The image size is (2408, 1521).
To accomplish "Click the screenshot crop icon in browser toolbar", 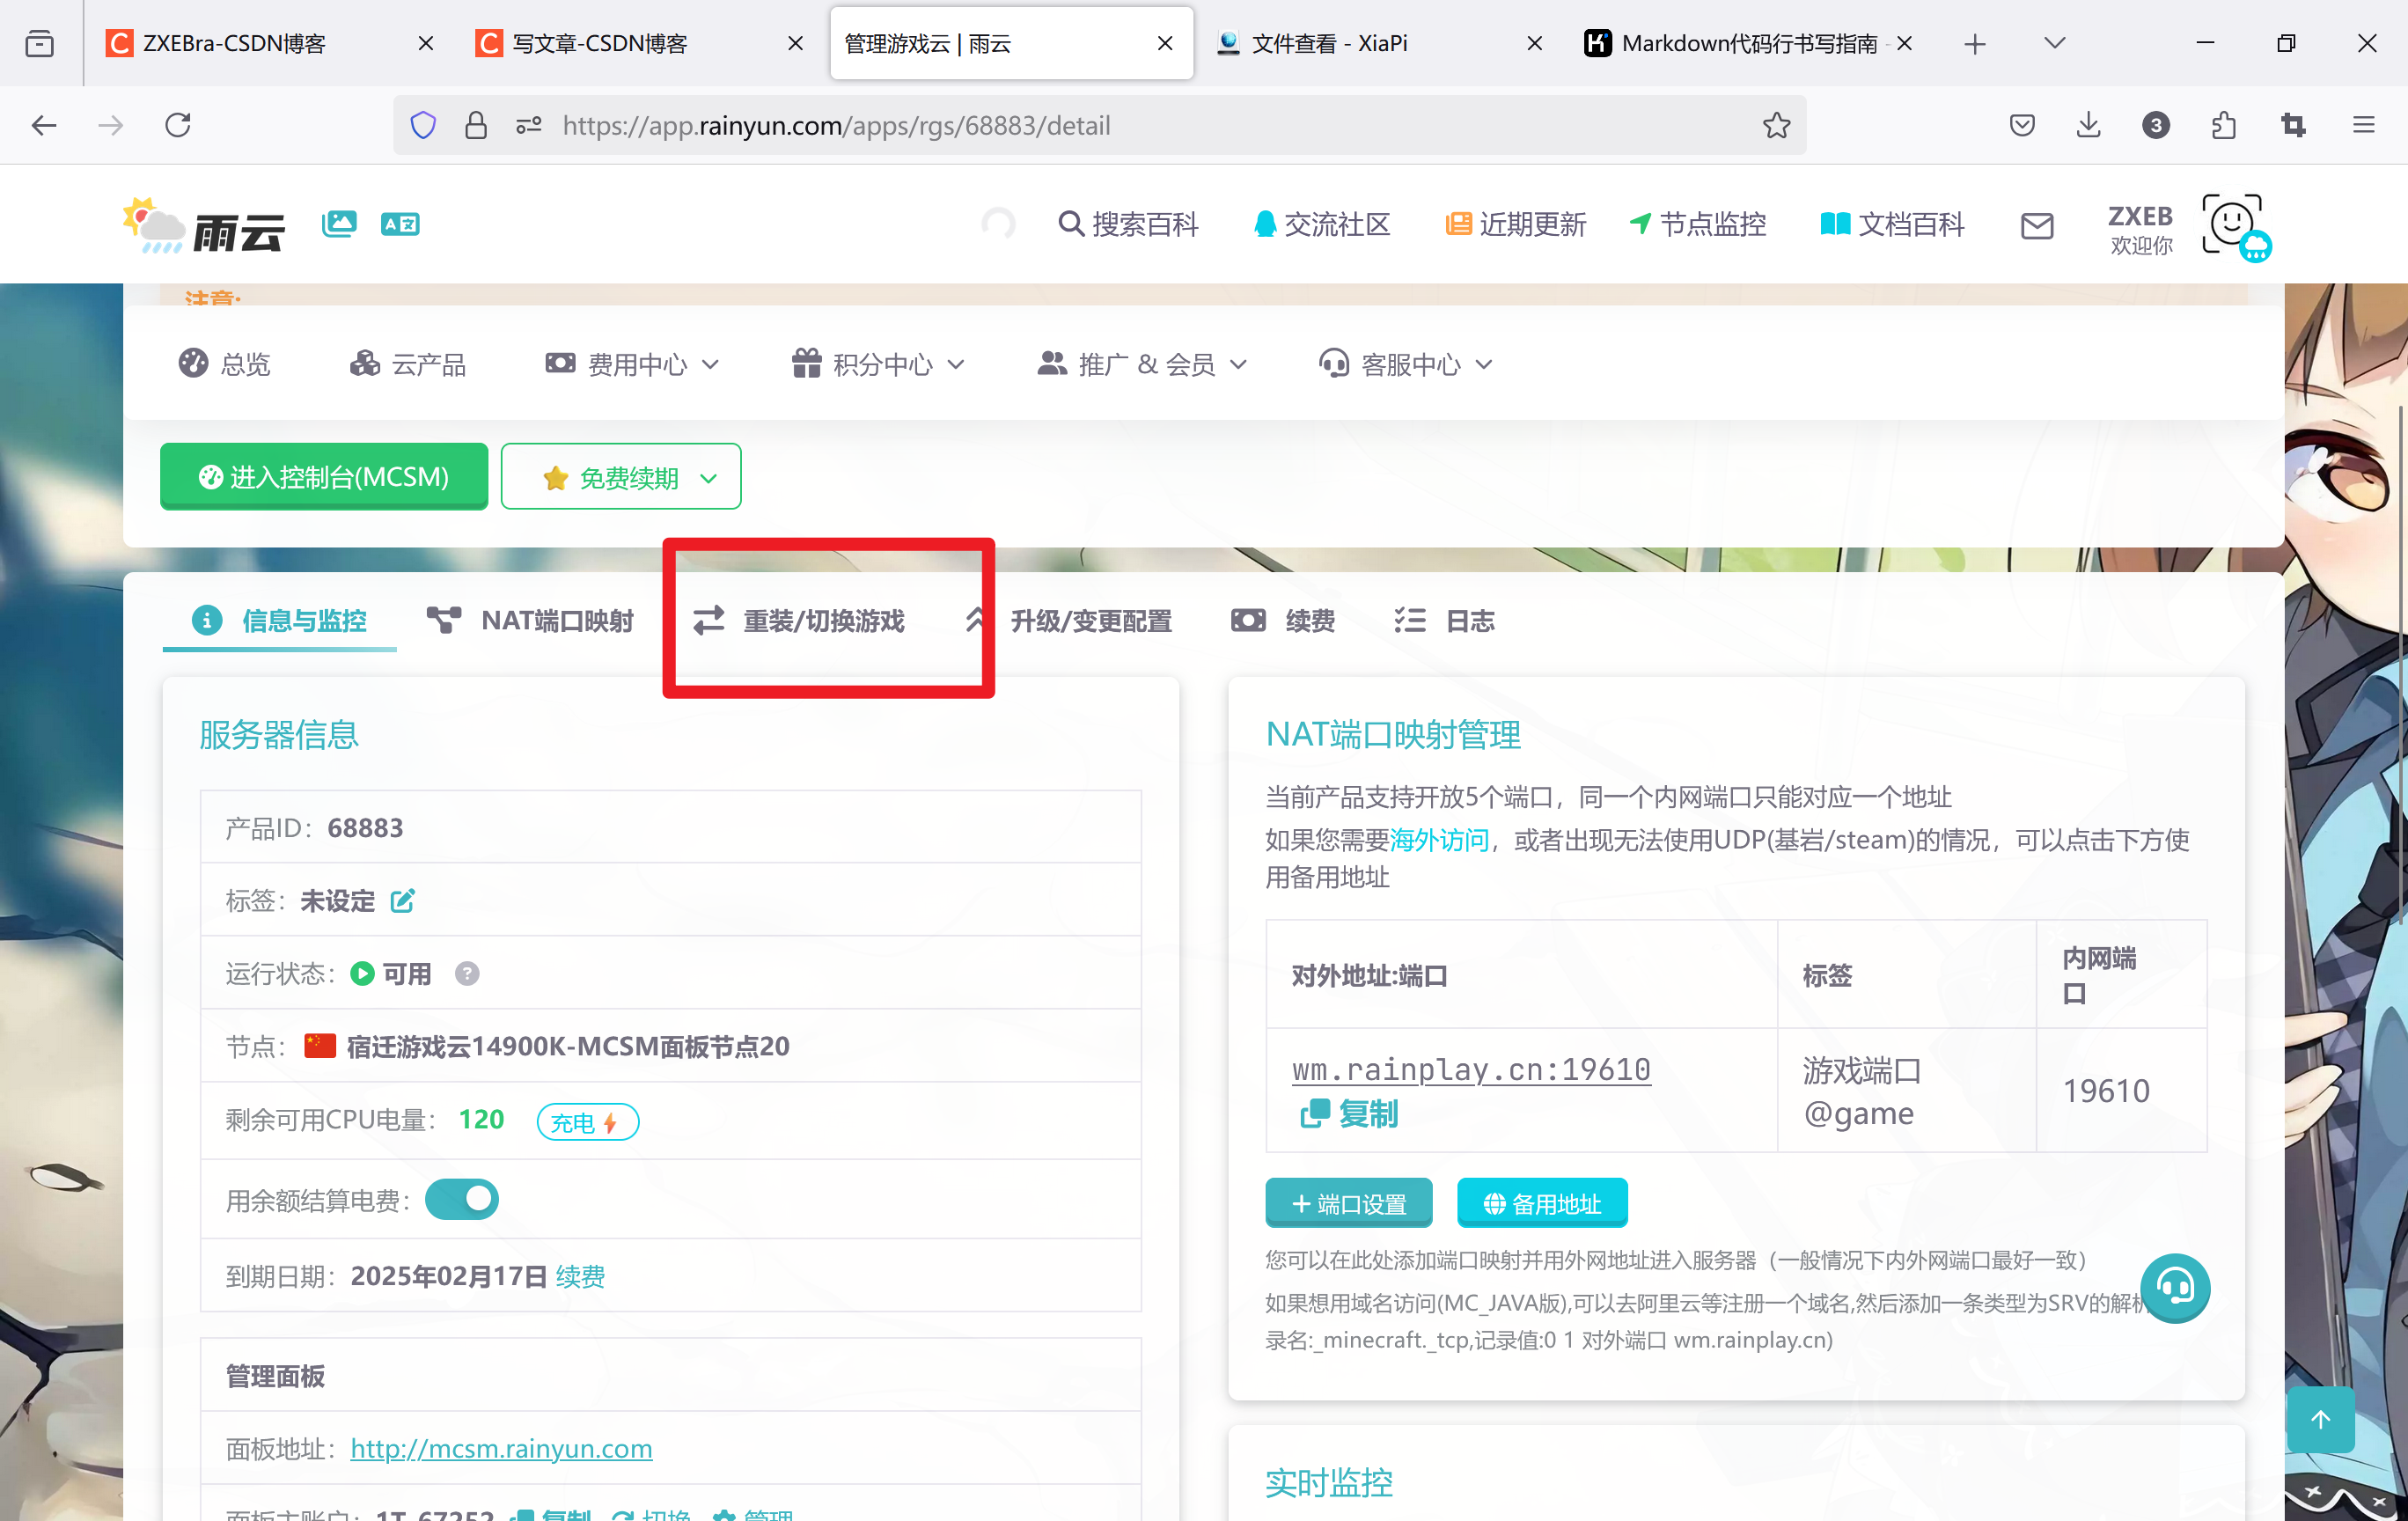I will coord(2293,125).
